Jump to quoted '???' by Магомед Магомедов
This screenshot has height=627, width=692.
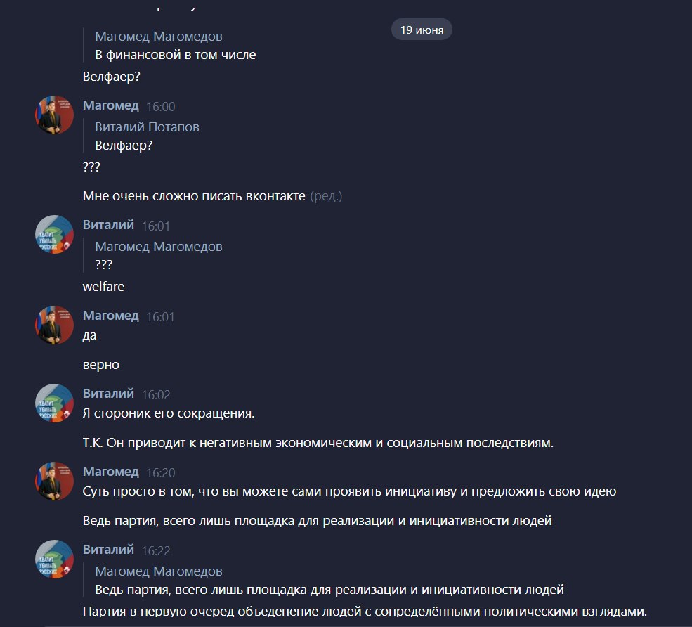(x=159, y=255)
